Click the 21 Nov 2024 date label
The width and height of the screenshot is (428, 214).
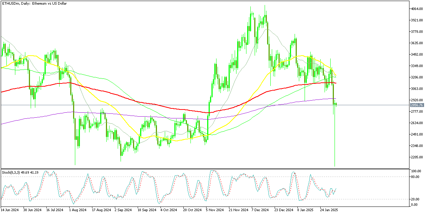point(239,210)
